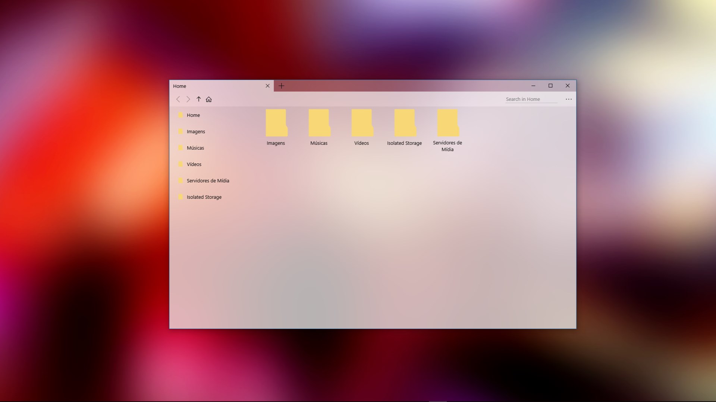This screenshot has height=402, width=716.
Task: Select Músicas in the sidebar
Action: tap(195, 148)
